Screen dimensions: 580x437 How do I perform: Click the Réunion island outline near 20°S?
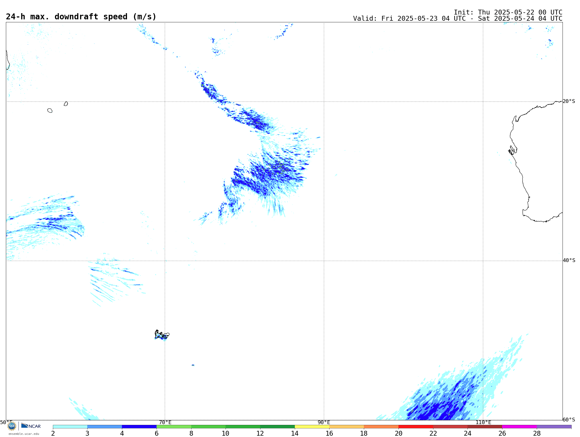(50, 110)
